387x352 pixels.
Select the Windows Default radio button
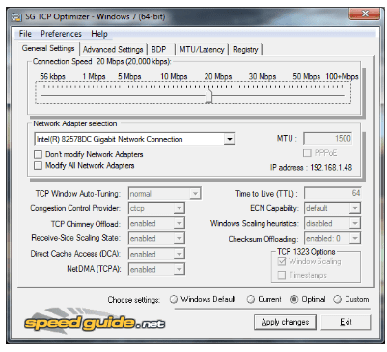[174, 299]
